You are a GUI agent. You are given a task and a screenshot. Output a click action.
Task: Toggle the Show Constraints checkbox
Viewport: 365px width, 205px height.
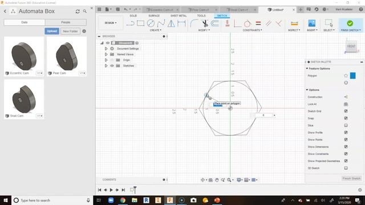346,154
